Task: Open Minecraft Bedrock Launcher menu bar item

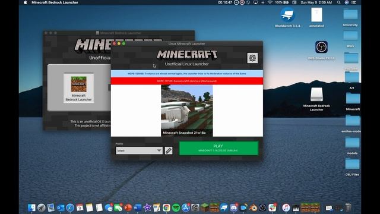Action: pos(55,2)
